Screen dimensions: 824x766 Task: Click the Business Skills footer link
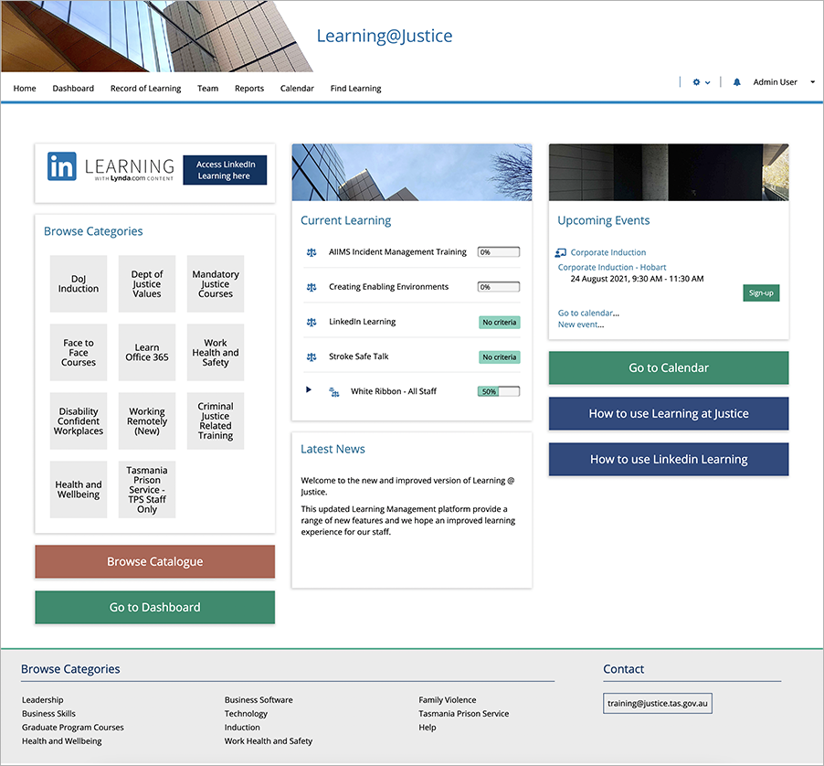(x=48, y=713)
